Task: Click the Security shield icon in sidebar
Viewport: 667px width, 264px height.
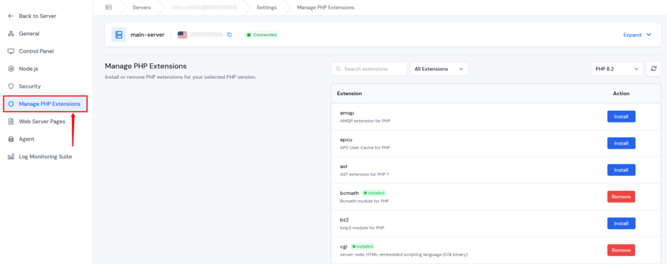Action: coord(11,86)
